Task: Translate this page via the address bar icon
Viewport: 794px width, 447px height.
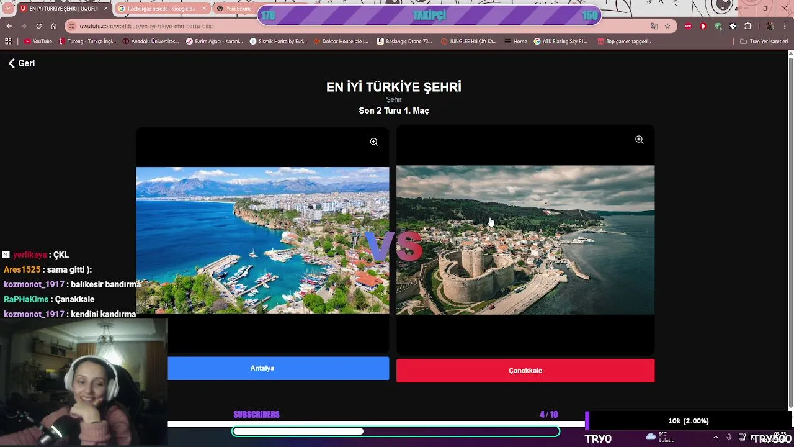Action: point(654,26)
